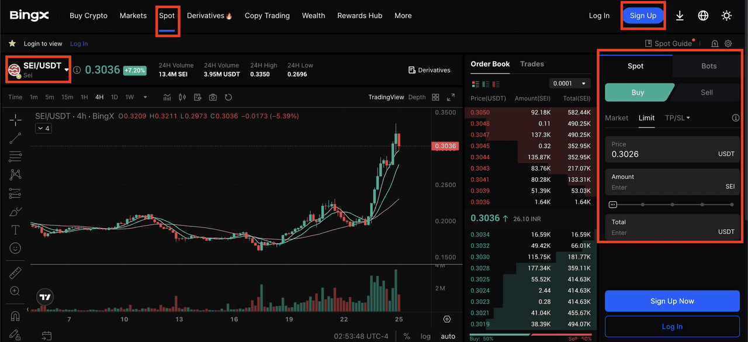The width and height of the screenshot is (748, 342).
Task: Click the Sign Up Now button
Action: (672, 301)
